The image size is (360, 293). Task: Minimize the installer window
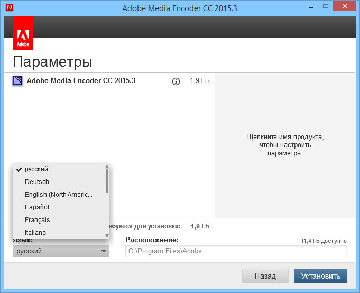click(311, 7)
